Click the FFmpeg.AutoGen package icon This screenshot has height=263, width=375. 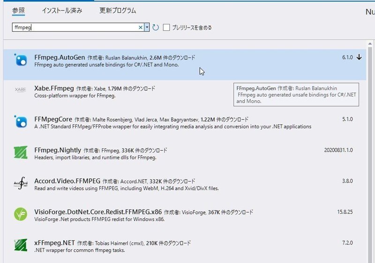[x=21, y=59]
